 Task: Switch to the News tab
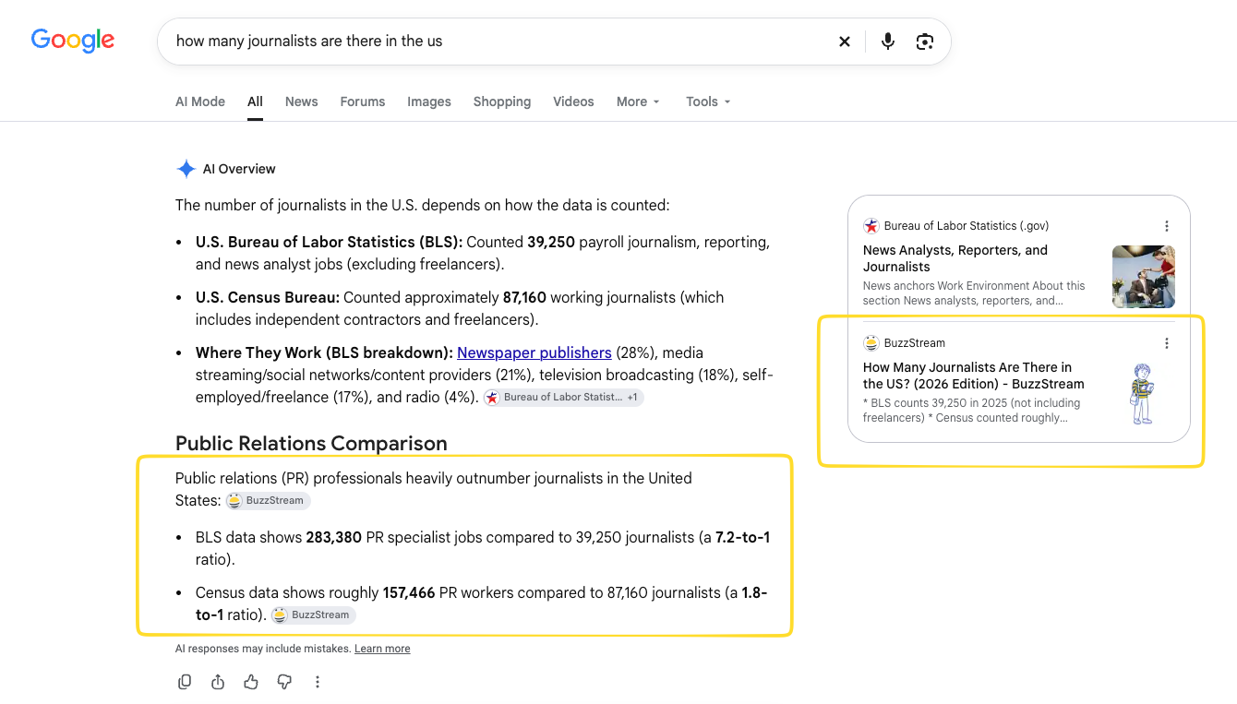point(301,101)
